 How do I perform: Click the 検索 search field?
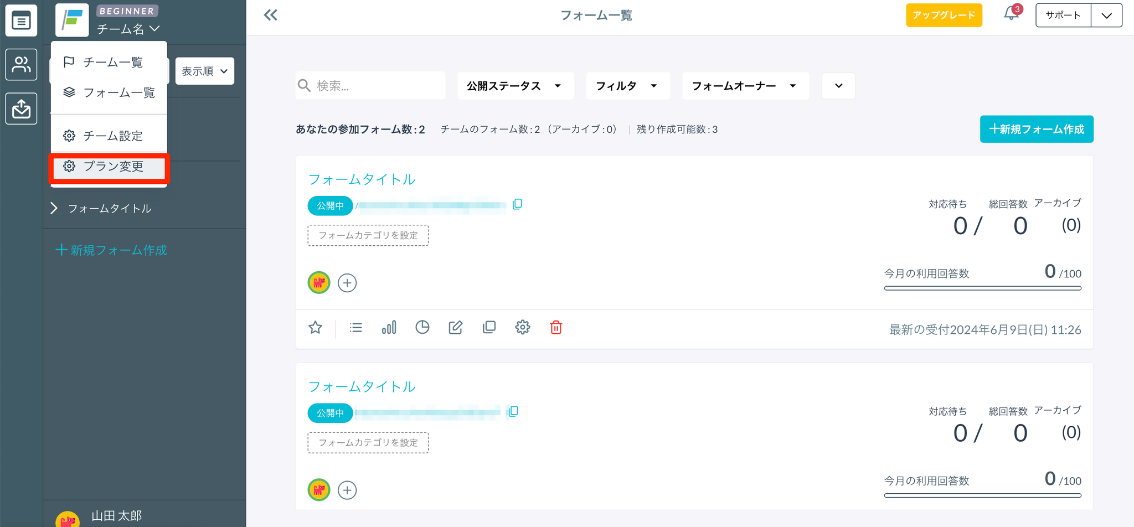pyautogui.click(x=377, y=86)
